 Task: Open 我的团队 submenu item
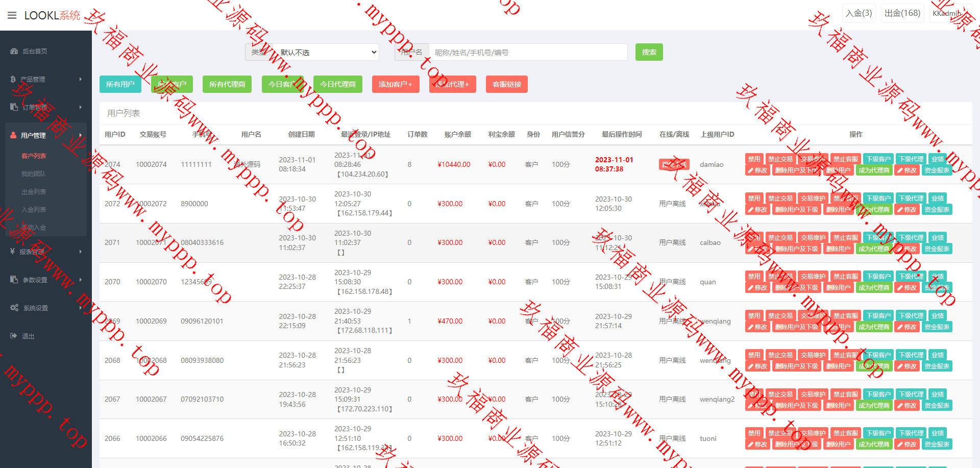point(34,174)
